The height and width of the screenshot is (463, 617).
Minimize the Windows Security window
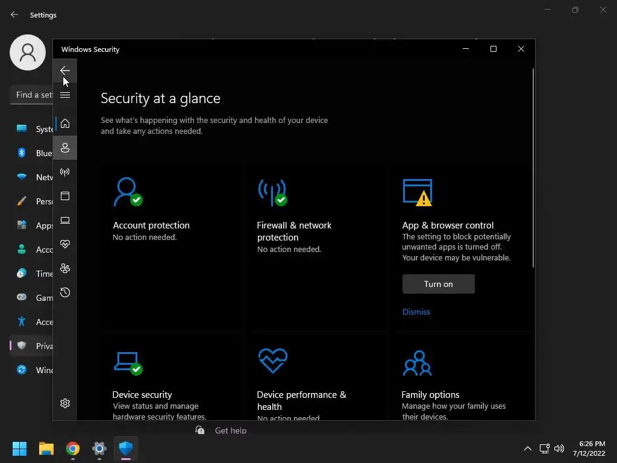point(466,49)
